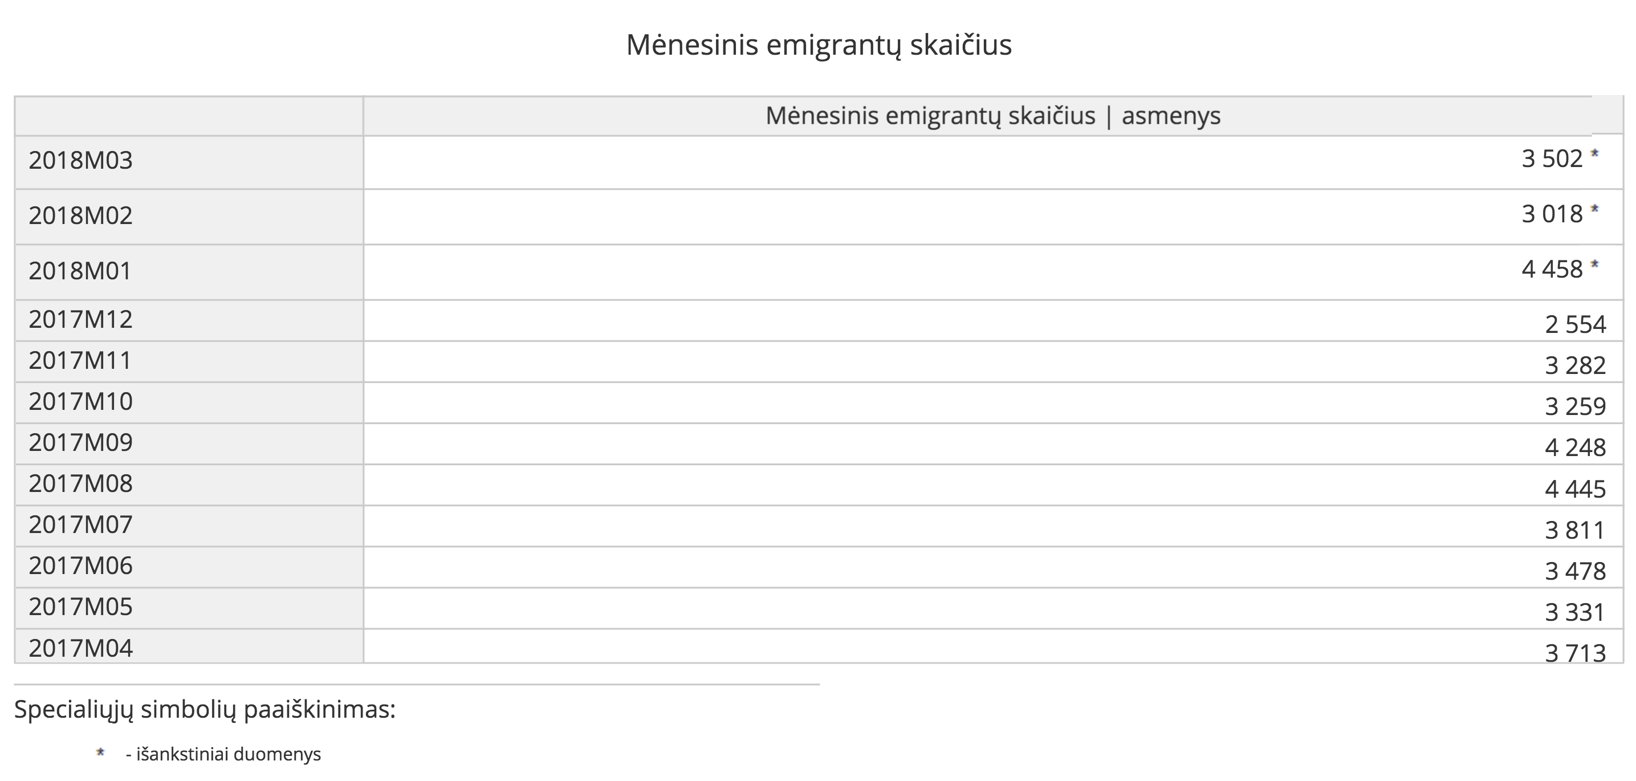Select the 3 282 value for 2017M11
The width and height of the screenshot is (1636, 781).
click(x=1575, y=366)
